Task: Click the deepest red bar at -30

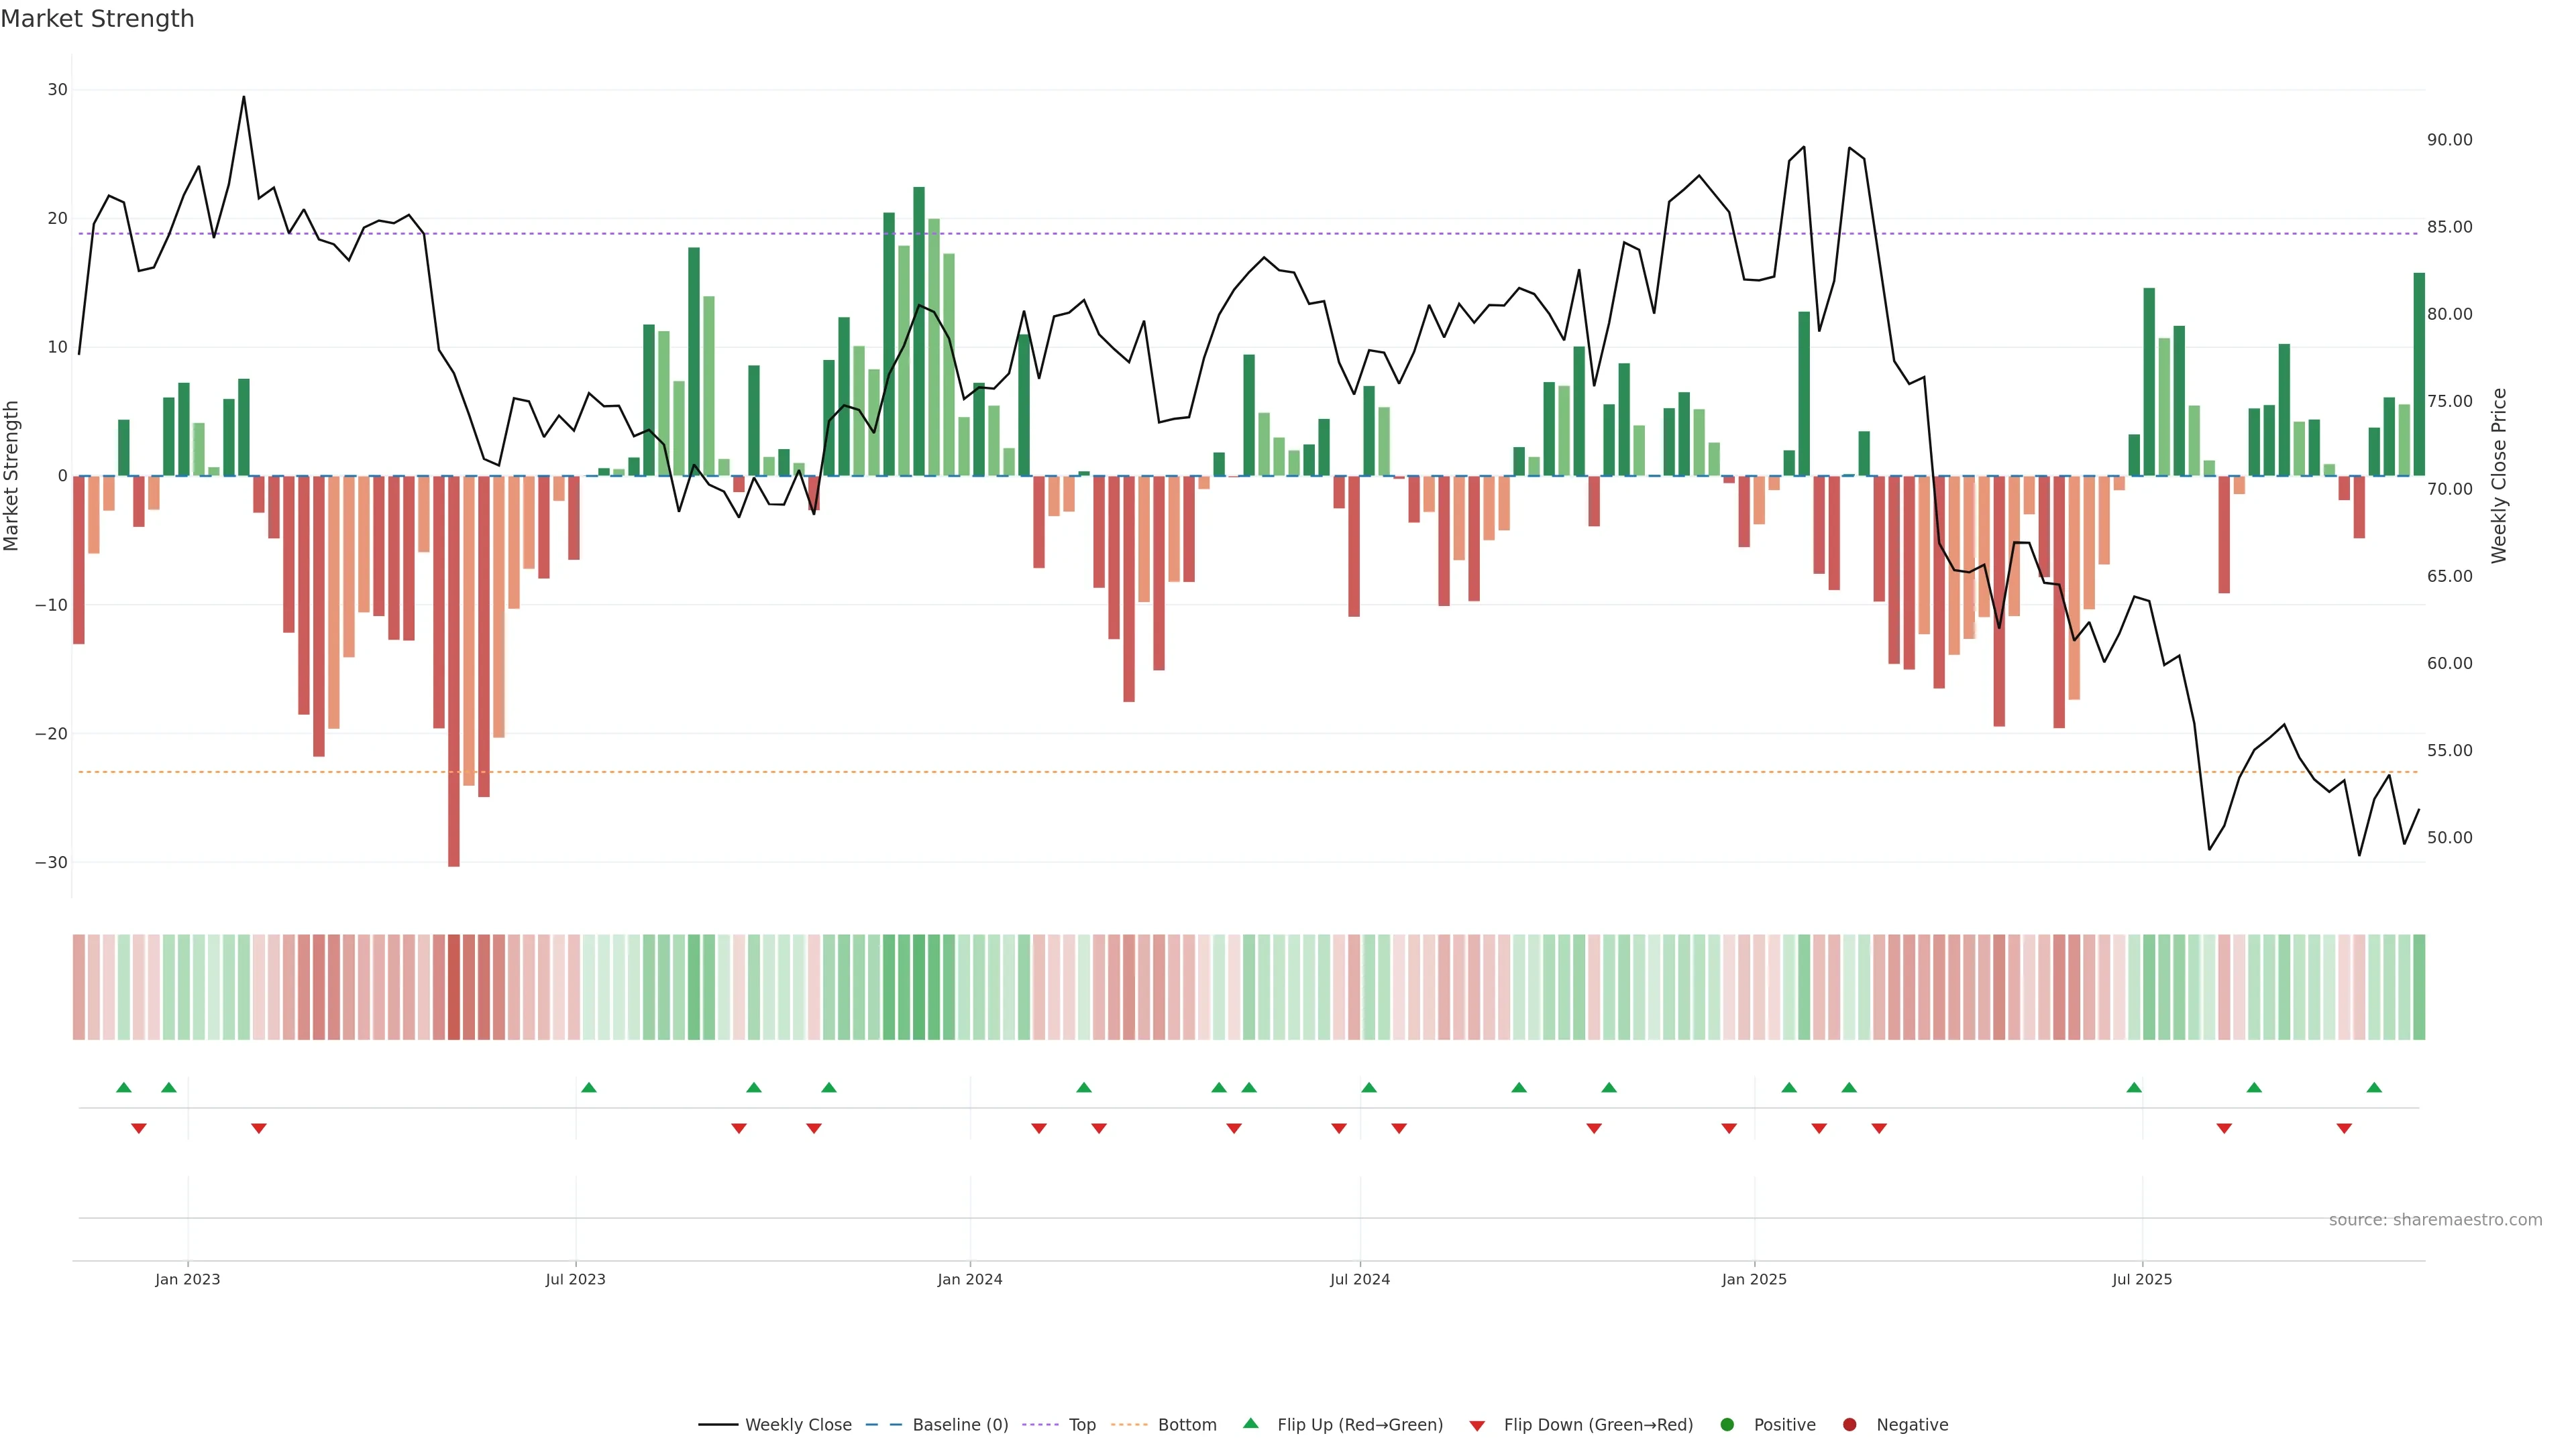Action: tap(454, 670)
